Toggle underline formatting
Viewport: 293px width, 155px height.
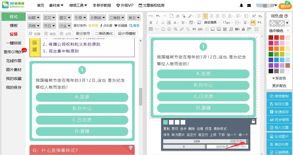[162, 23]
